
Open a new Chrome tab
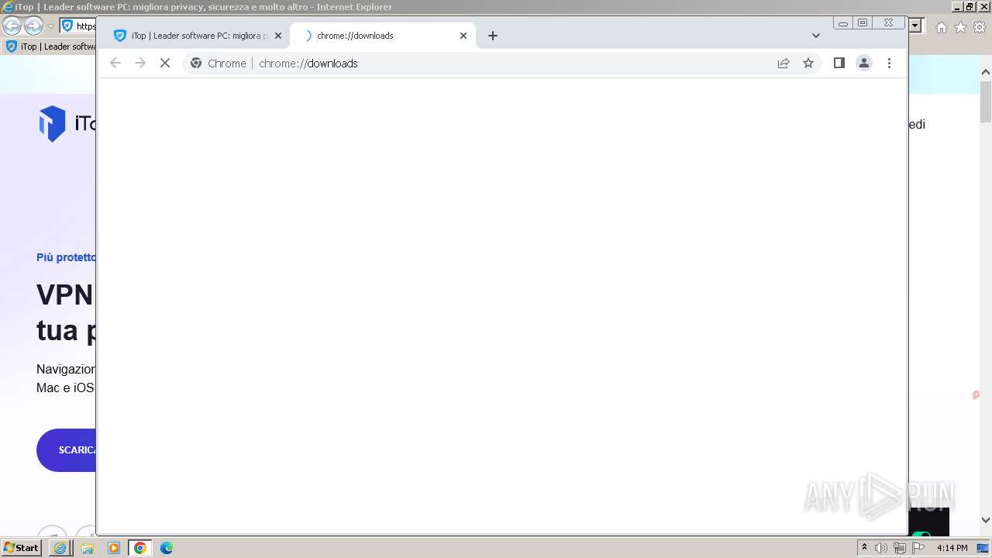coord(493,36)
